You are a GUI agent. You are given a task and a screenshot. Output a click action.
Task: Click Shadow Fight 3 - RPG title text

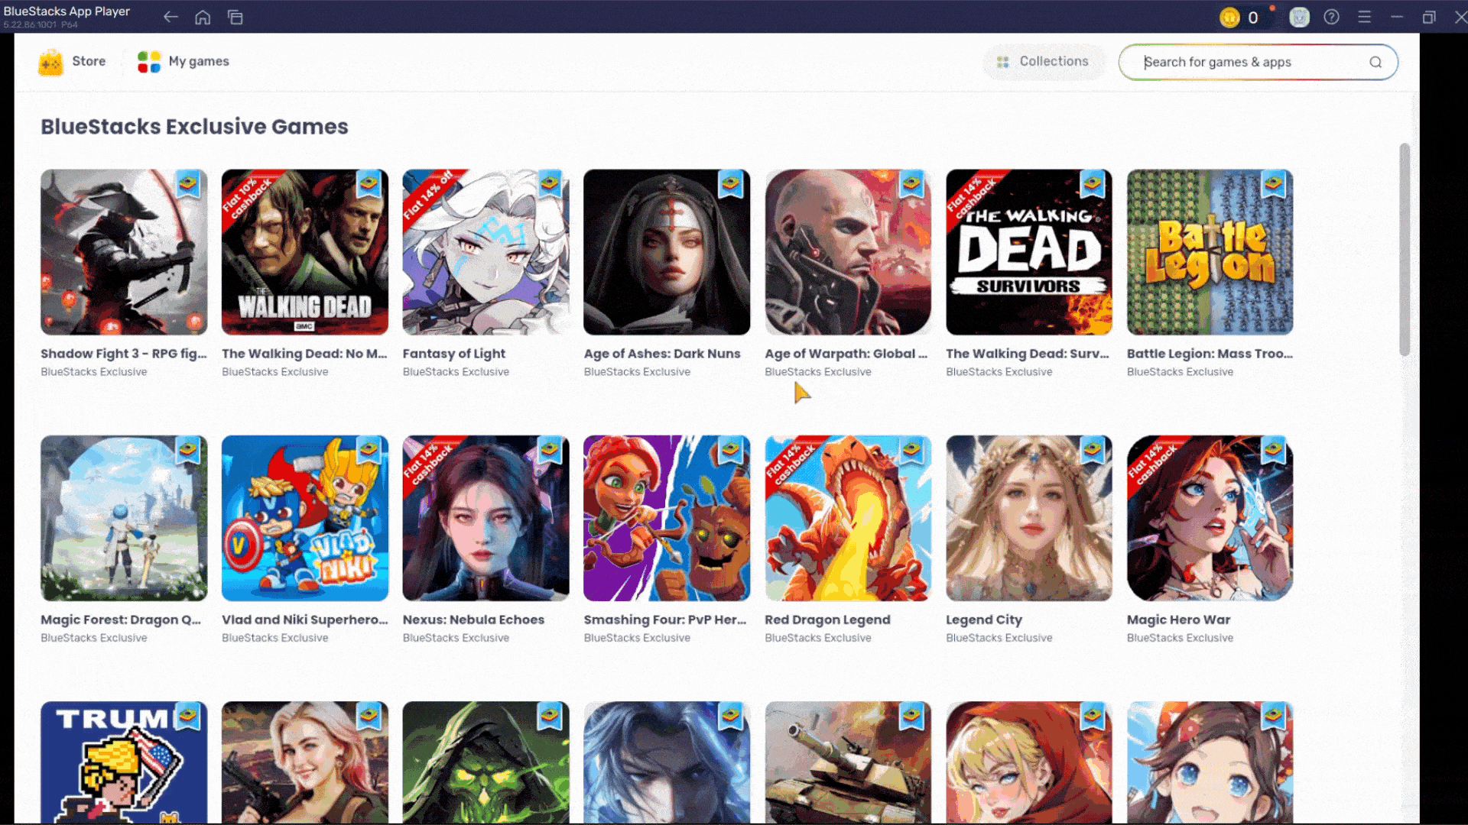click(124, 354)
